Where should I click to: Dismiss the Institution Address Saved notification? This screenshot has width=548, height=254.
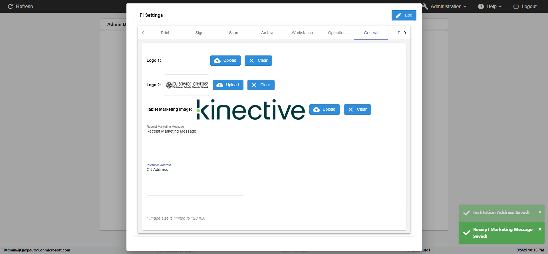[x=540, y=212]
